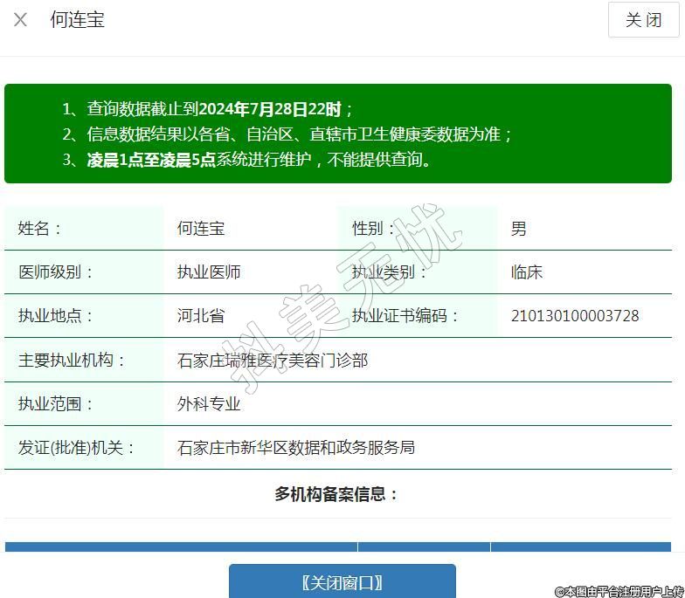Select the 外科专业 practice scope value

tap(209, 404)
